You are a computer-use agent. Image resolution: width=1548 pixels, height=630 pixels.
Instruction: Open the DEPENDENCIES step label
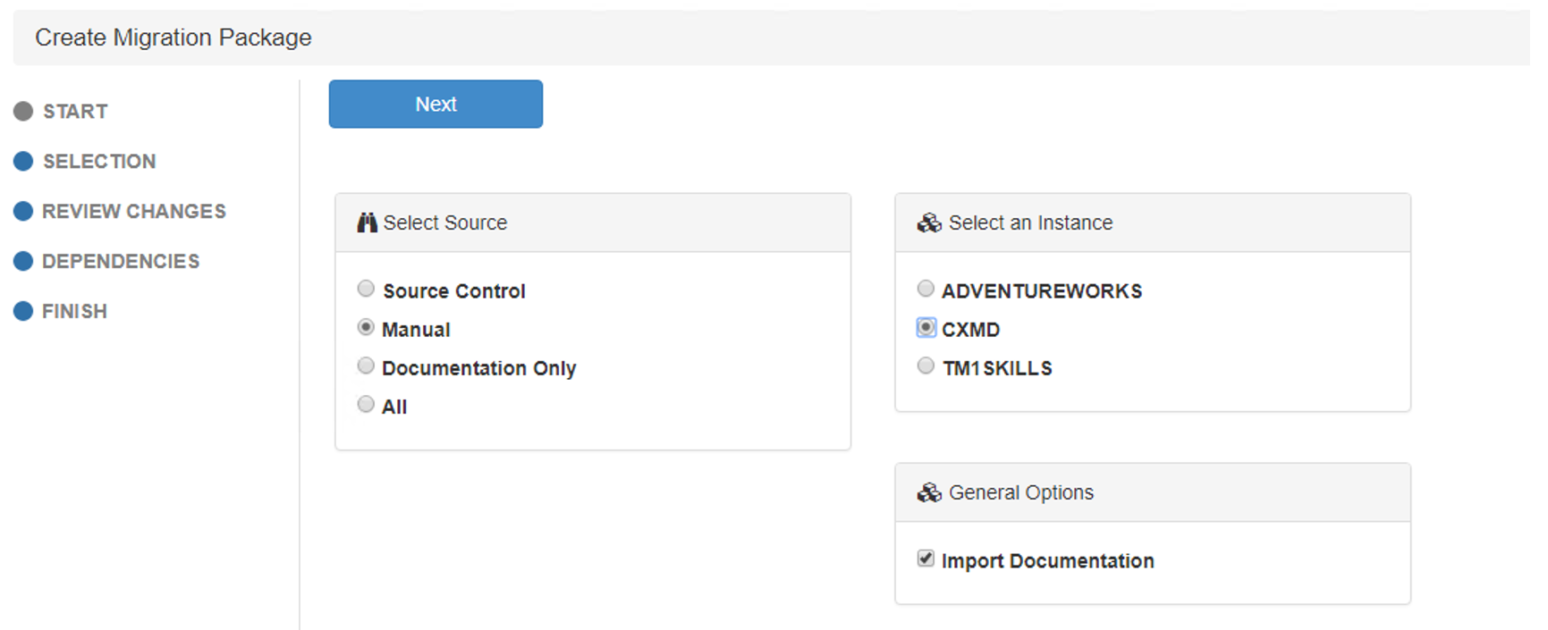121,262
